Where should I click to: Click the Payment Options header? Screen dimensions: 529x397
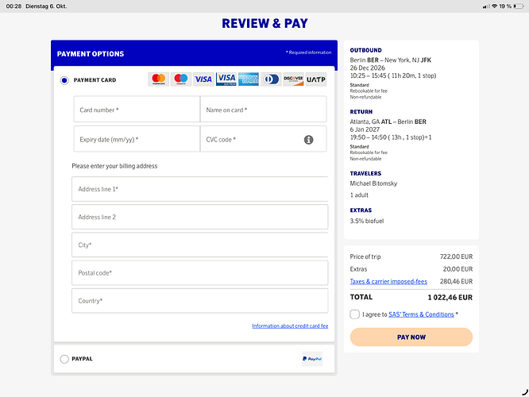click(91, 54)
